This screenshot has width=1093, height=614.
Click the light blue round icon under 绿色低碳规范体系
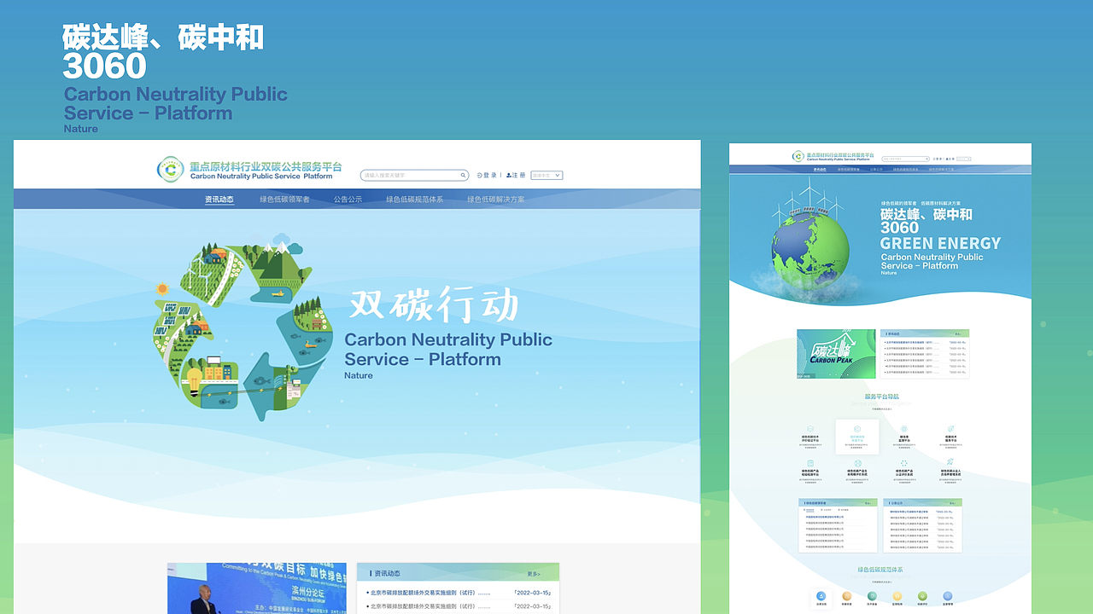point(948,597)
